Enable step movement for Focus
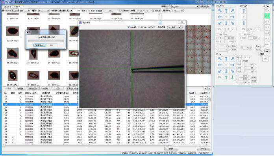274x156 pixels. [241, 34]
